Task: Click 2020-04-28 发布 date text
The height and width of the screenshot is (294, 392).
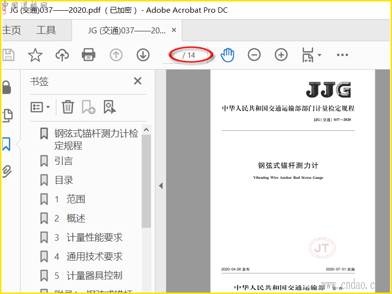Action: point(235,269)
